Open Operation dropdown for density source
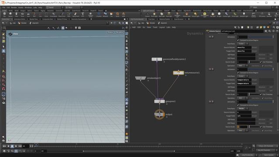279x157 pixels. [x=242, y=66]
